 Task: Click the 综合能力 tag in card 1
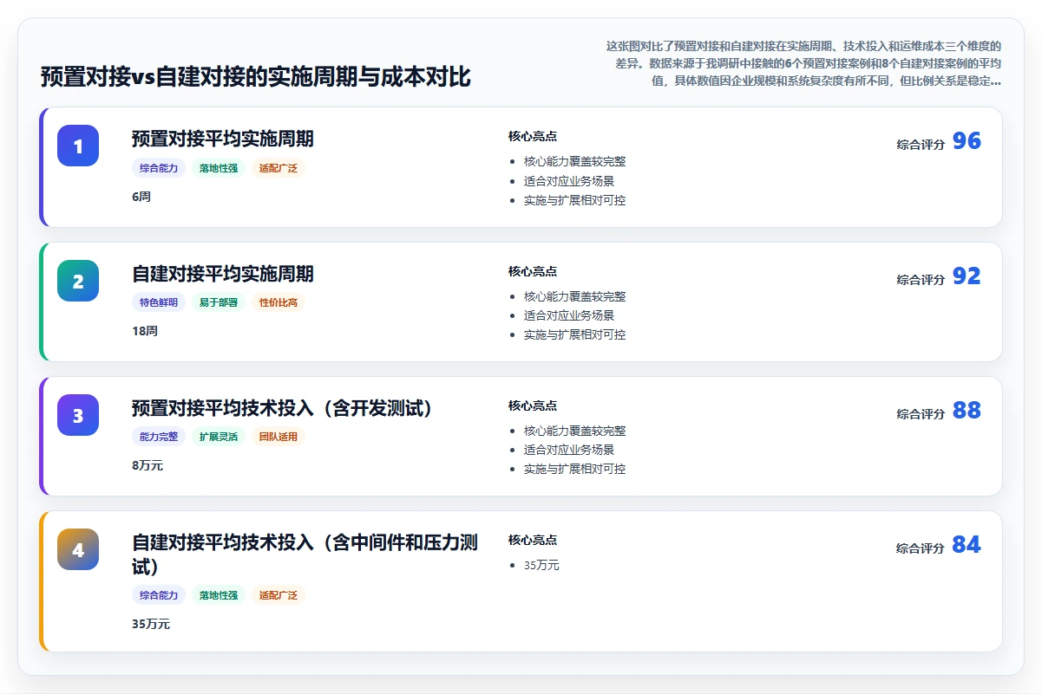pos(159,168)
